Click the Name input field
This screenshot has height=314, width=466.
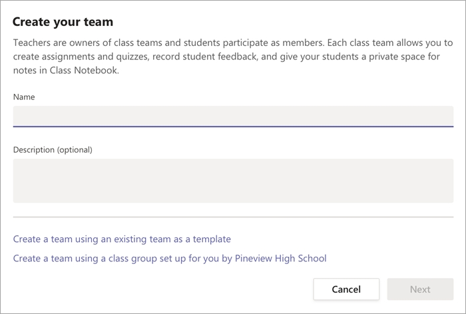[x=233, y=115]
